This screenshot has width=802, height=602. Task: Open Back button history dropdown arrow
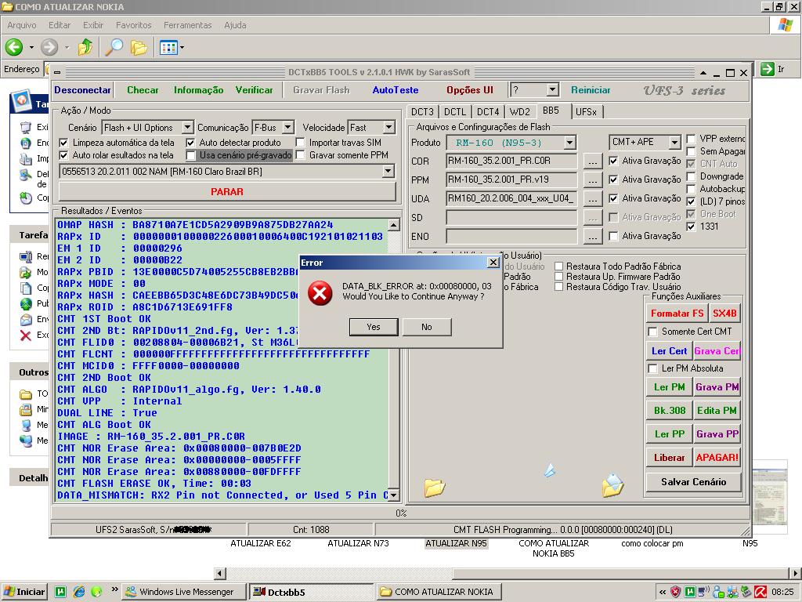point(31,48)
